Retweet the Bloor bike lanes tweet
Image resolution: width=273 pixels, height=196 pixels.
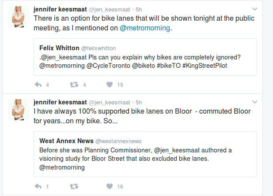pyautogui.click(x=74, y=186)
